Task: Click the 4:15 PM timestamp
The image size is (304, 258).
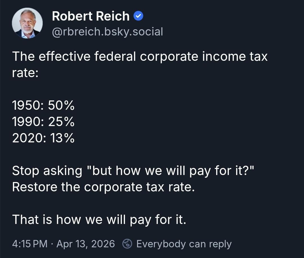Action: (30, 244)
